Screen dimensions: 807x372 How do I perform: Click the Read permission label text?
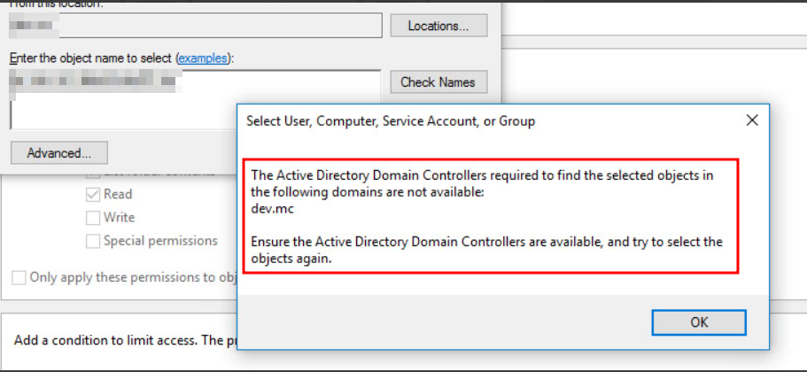(118, 194)
